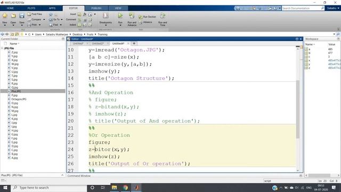Click the Find magnifier tool
Image resolution: width=341 pixels, height=192 pixels.
coord(54,25)
